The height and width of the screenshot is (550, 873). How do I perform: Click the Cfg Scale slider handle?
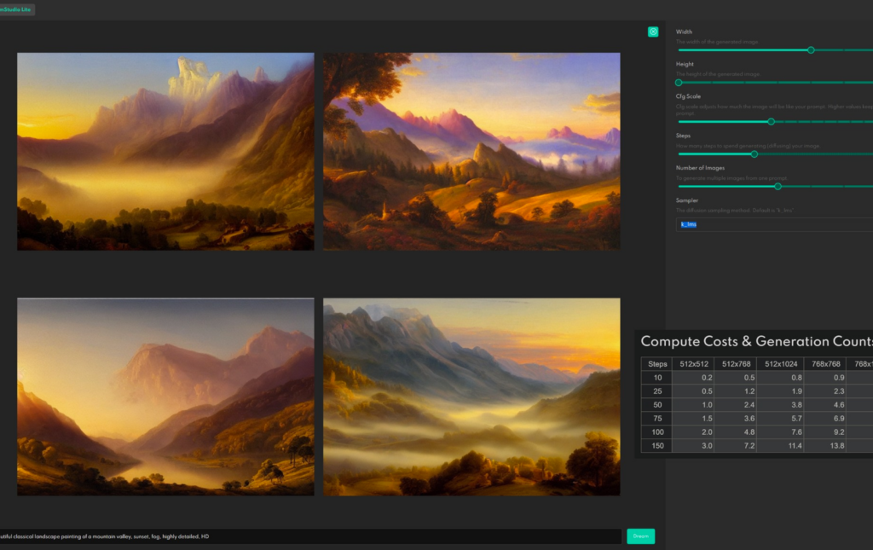pyautogui.click(x=771, y=122)
